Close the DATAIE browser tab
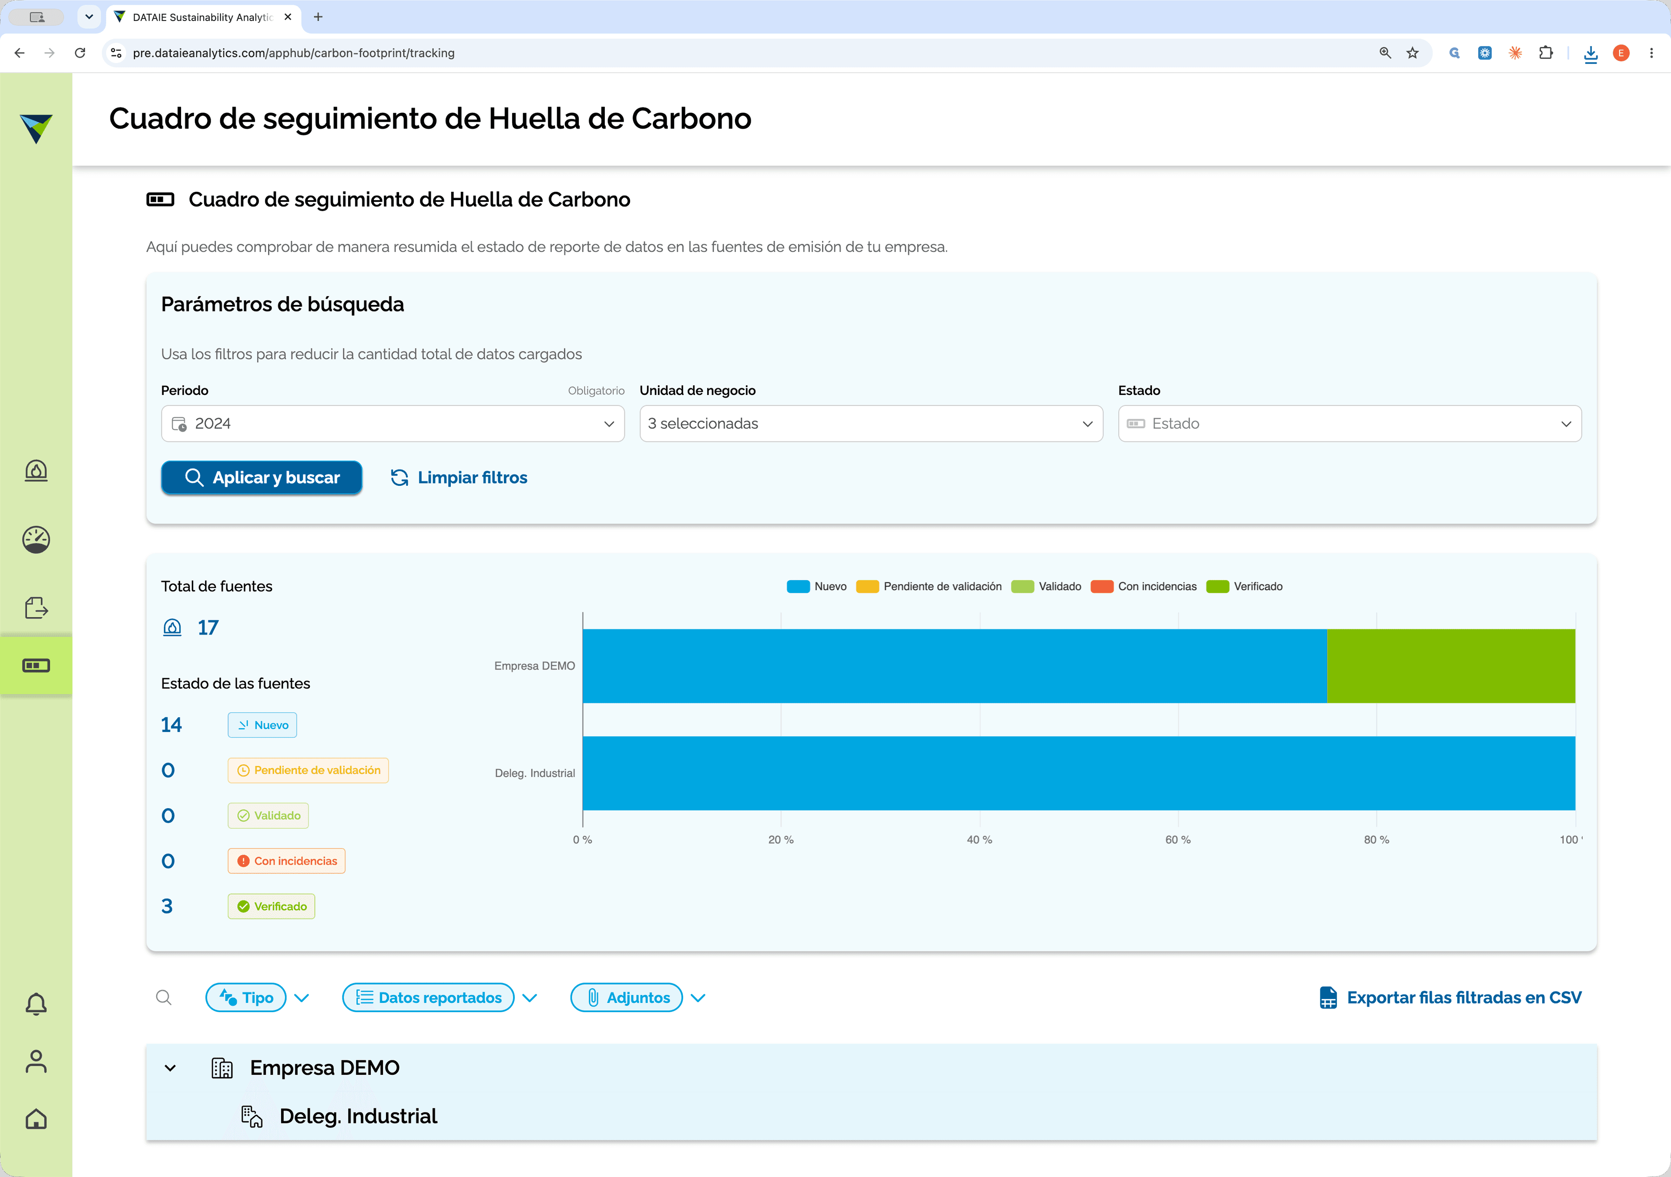This screenshot has height=1177, width=1671. click(288, 17)
